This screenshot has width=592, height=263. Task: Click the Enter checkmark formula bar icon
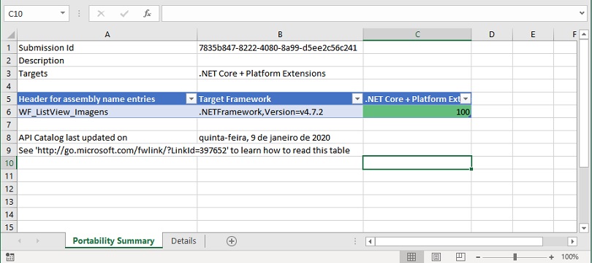tap(124, 14)
